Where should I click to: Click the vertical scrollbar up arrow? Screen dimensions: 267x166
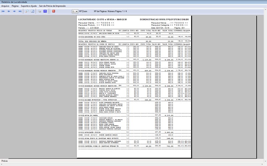point(265,9)
